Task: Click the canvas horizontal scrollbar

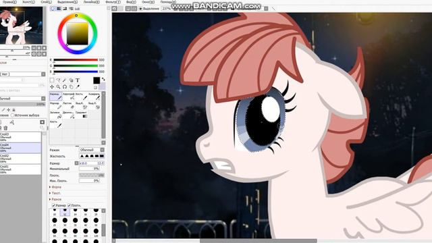Action: click(258, 241)
